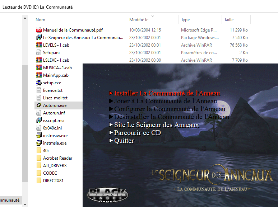Click Désinstaller la Communauté de l'Anneau
The image size is (278, 207).
[169, 117]
